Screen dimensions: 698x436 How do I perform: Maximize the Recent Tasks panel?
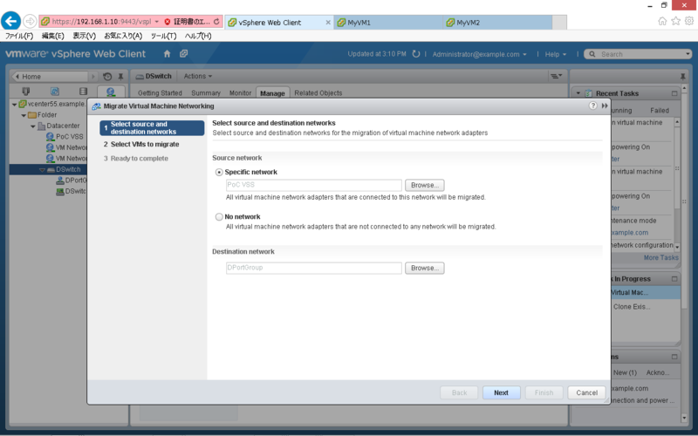point(674,93)
